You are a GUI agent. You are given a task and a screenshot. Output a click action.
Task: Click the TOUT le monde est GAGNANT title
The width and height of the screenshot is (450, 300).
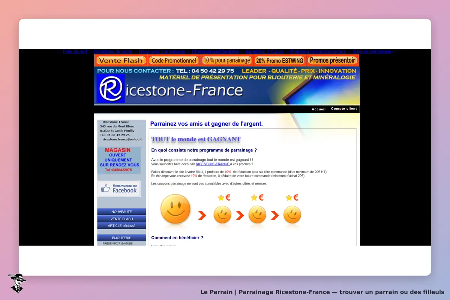coord(196,139)
